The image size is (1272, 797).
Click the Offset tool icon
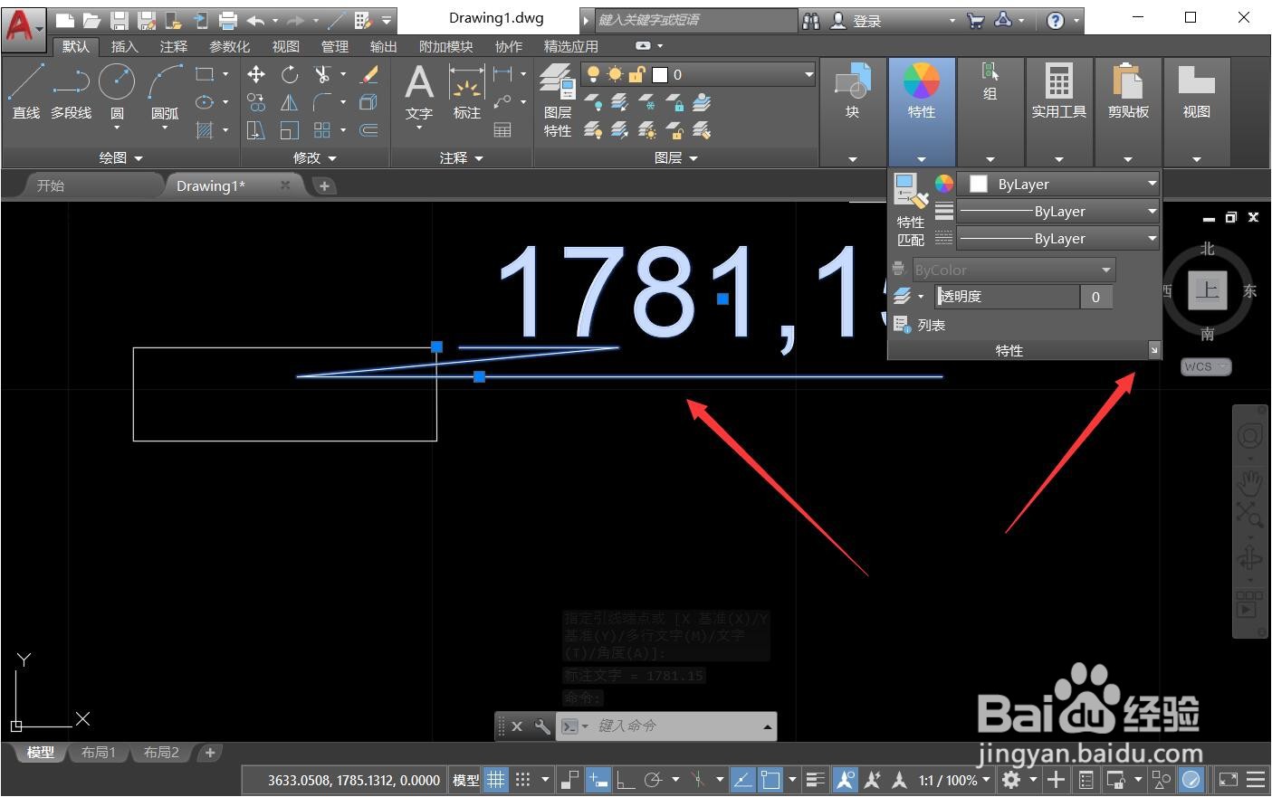coord(368,130)
